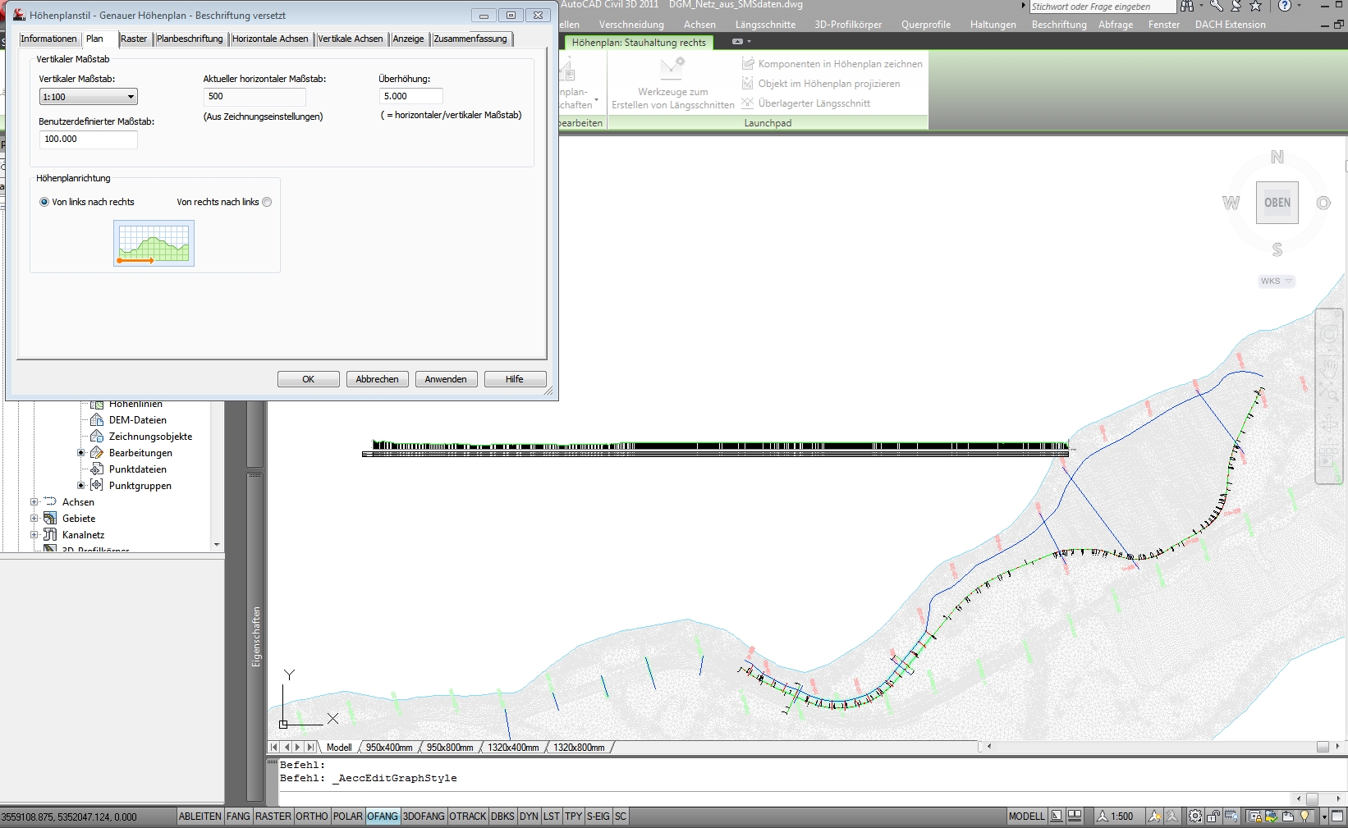Select Von links nach rechts direction
1348x828 pixels.
point(44,202)
